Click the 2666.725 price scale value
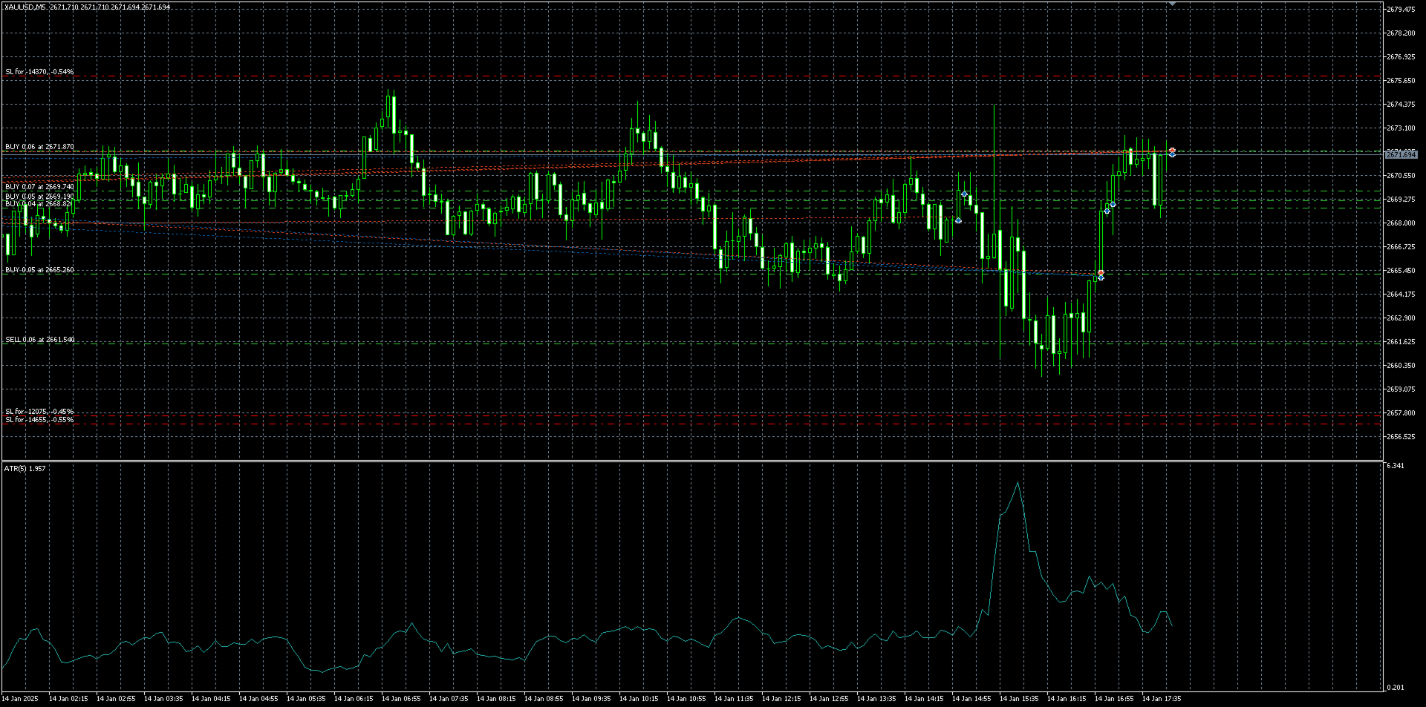This screenshot has width=1426, height=707. (1401, 247)
